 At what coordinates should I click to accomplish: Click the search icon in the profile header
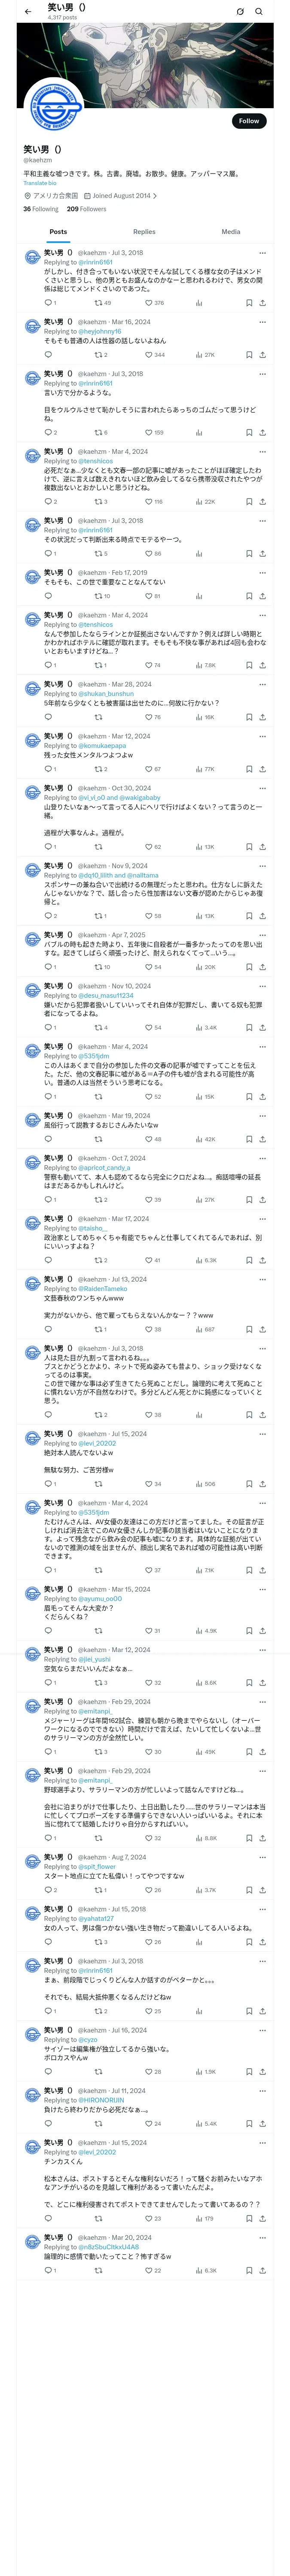[259, 12]
